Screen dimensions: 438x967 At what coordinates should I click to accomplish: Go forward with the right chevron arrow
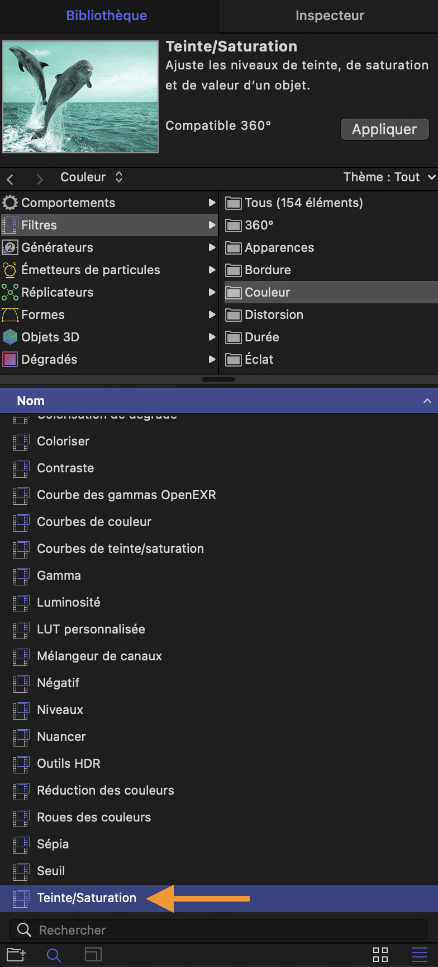point(40,179)
